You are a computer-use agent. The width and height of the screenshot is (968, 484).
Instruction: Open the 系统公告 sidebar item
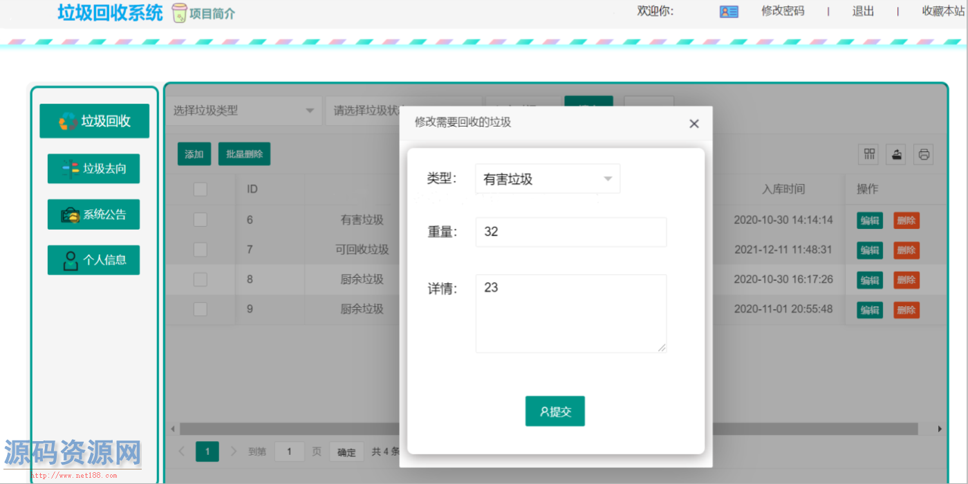coord(93,214)
